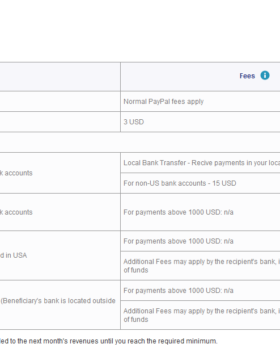Viewport: 280px width, 348px height.
Task: Click Additional Fees note in the USA row
Action: (x=202, y=266)
